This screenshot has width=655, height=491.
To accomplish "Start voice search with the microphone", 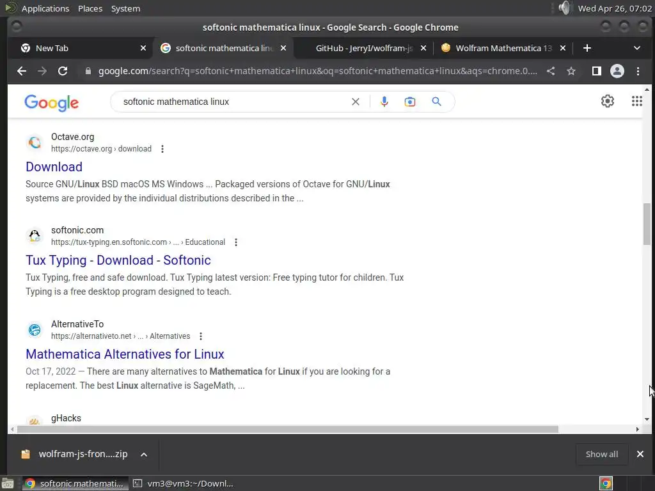I will 384,102.
